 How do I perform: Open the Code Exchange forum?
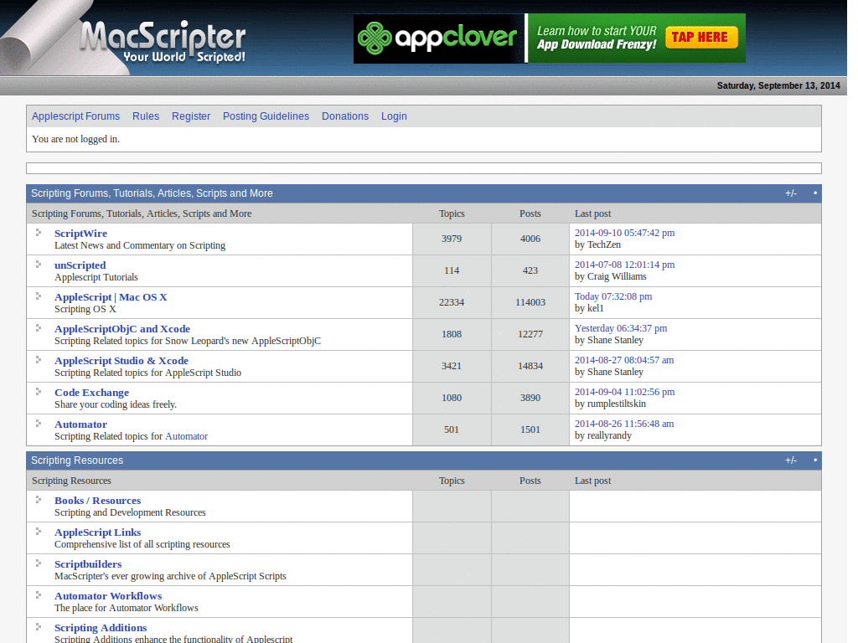tap(92, 392)
